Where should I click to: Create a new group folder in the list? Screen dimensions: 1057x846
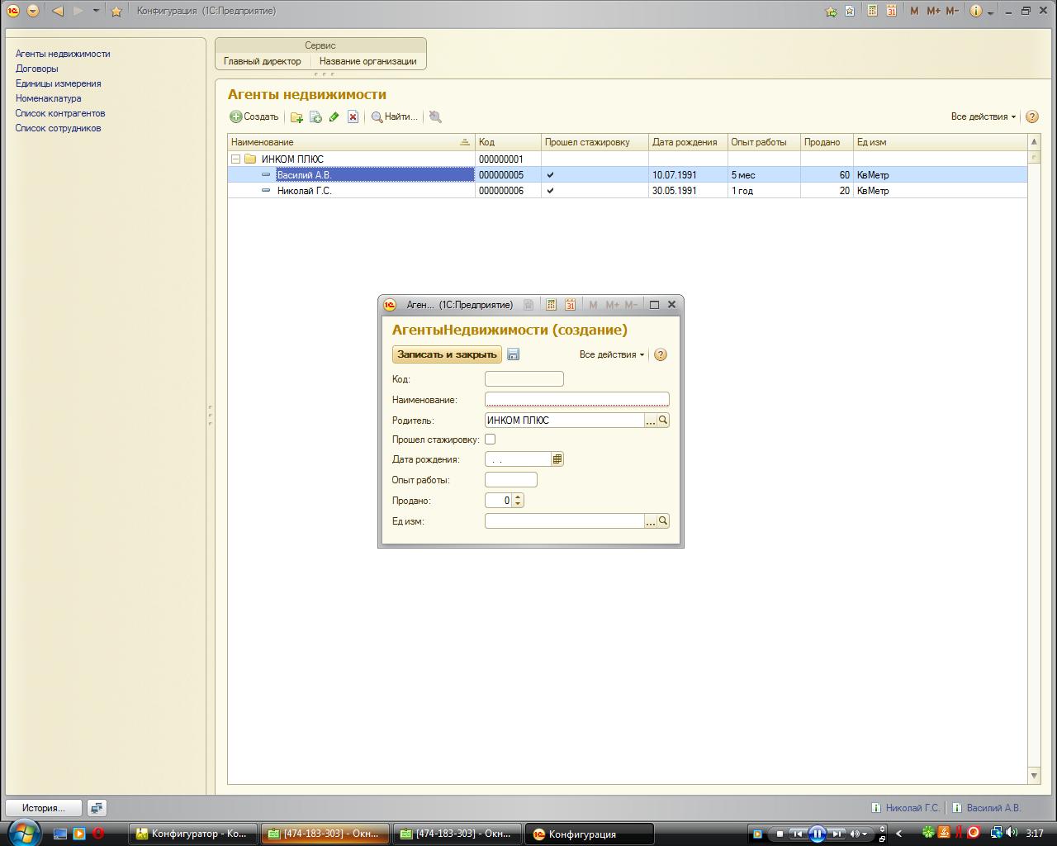tap(296, 117)
